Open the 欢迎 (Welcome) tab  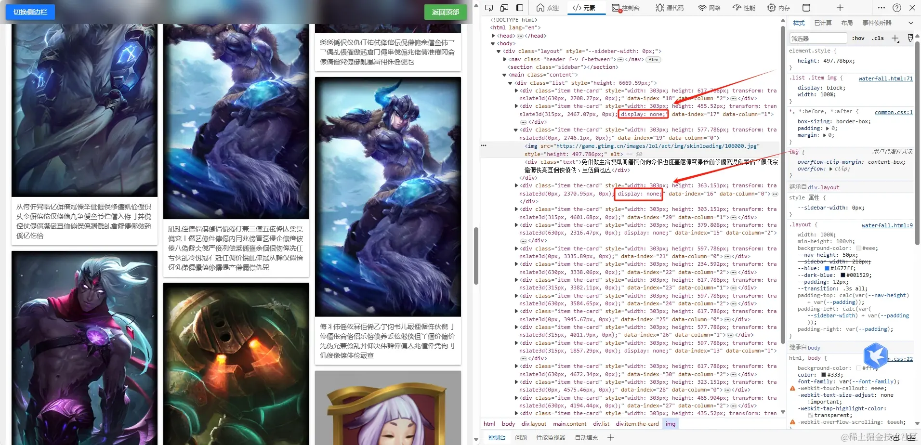[x=547, y=8]
